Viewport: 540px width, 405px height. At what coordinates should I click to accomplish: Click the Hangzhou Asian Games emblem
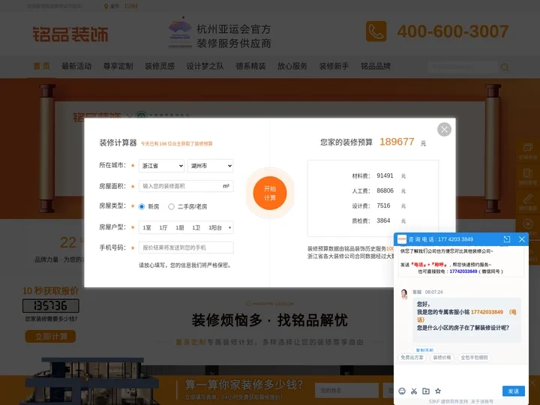coord(180,33)
